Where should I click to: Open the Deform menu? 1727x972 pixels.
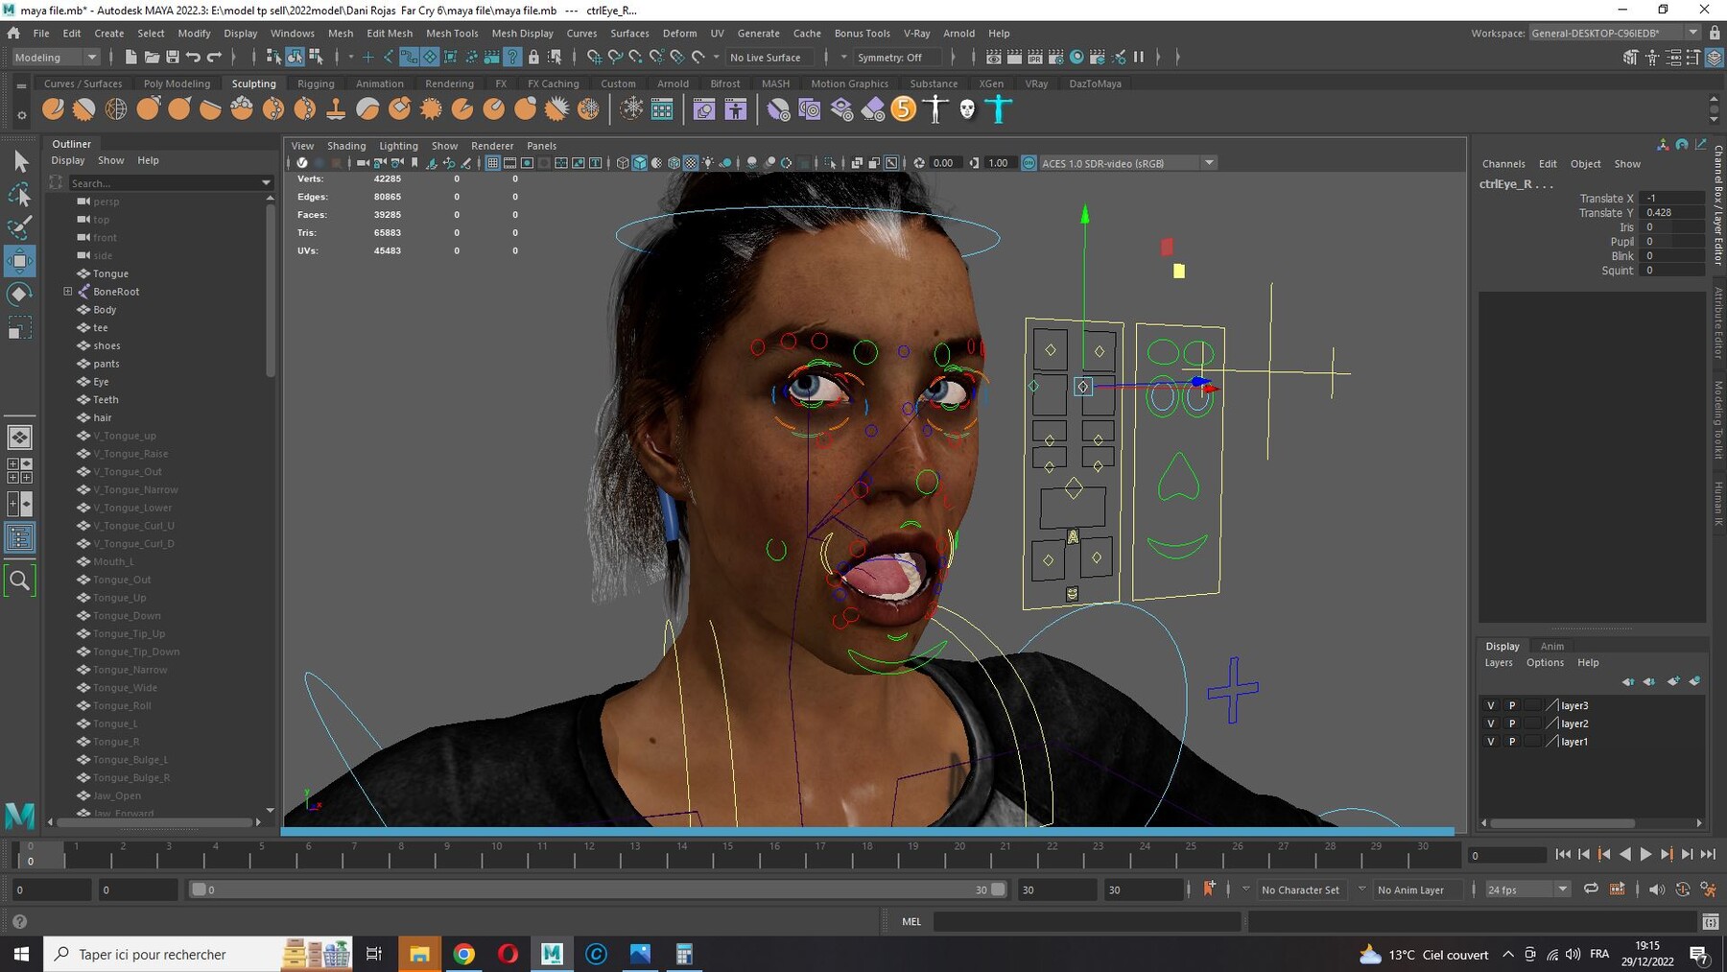(x=679, y=33)
